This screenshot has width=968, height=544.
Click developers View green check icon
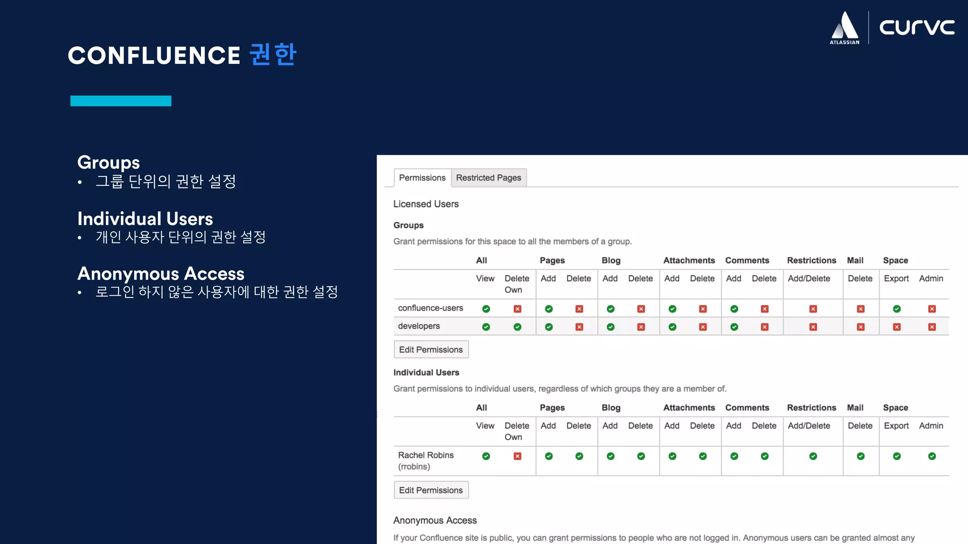tap(486, 327)
